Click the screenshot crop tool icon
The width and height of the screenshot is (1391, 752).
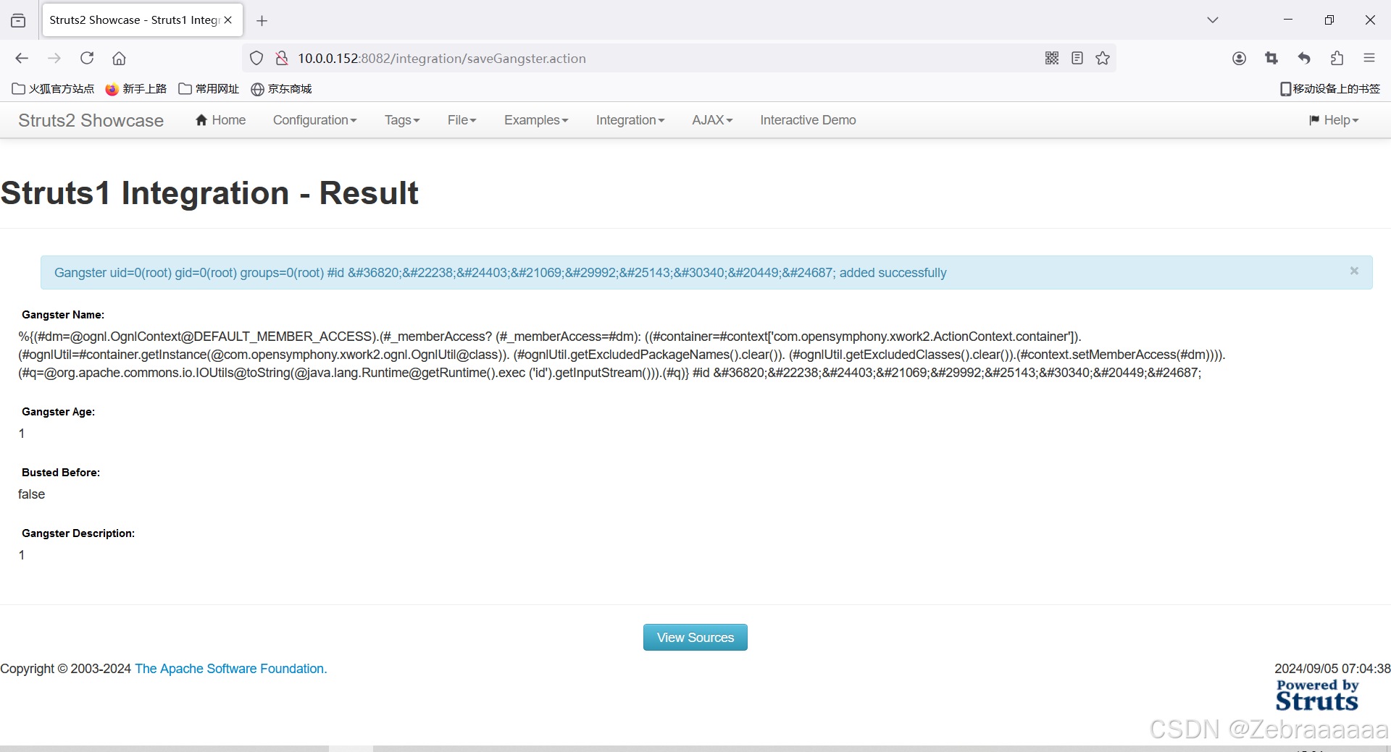[1271, 59]
